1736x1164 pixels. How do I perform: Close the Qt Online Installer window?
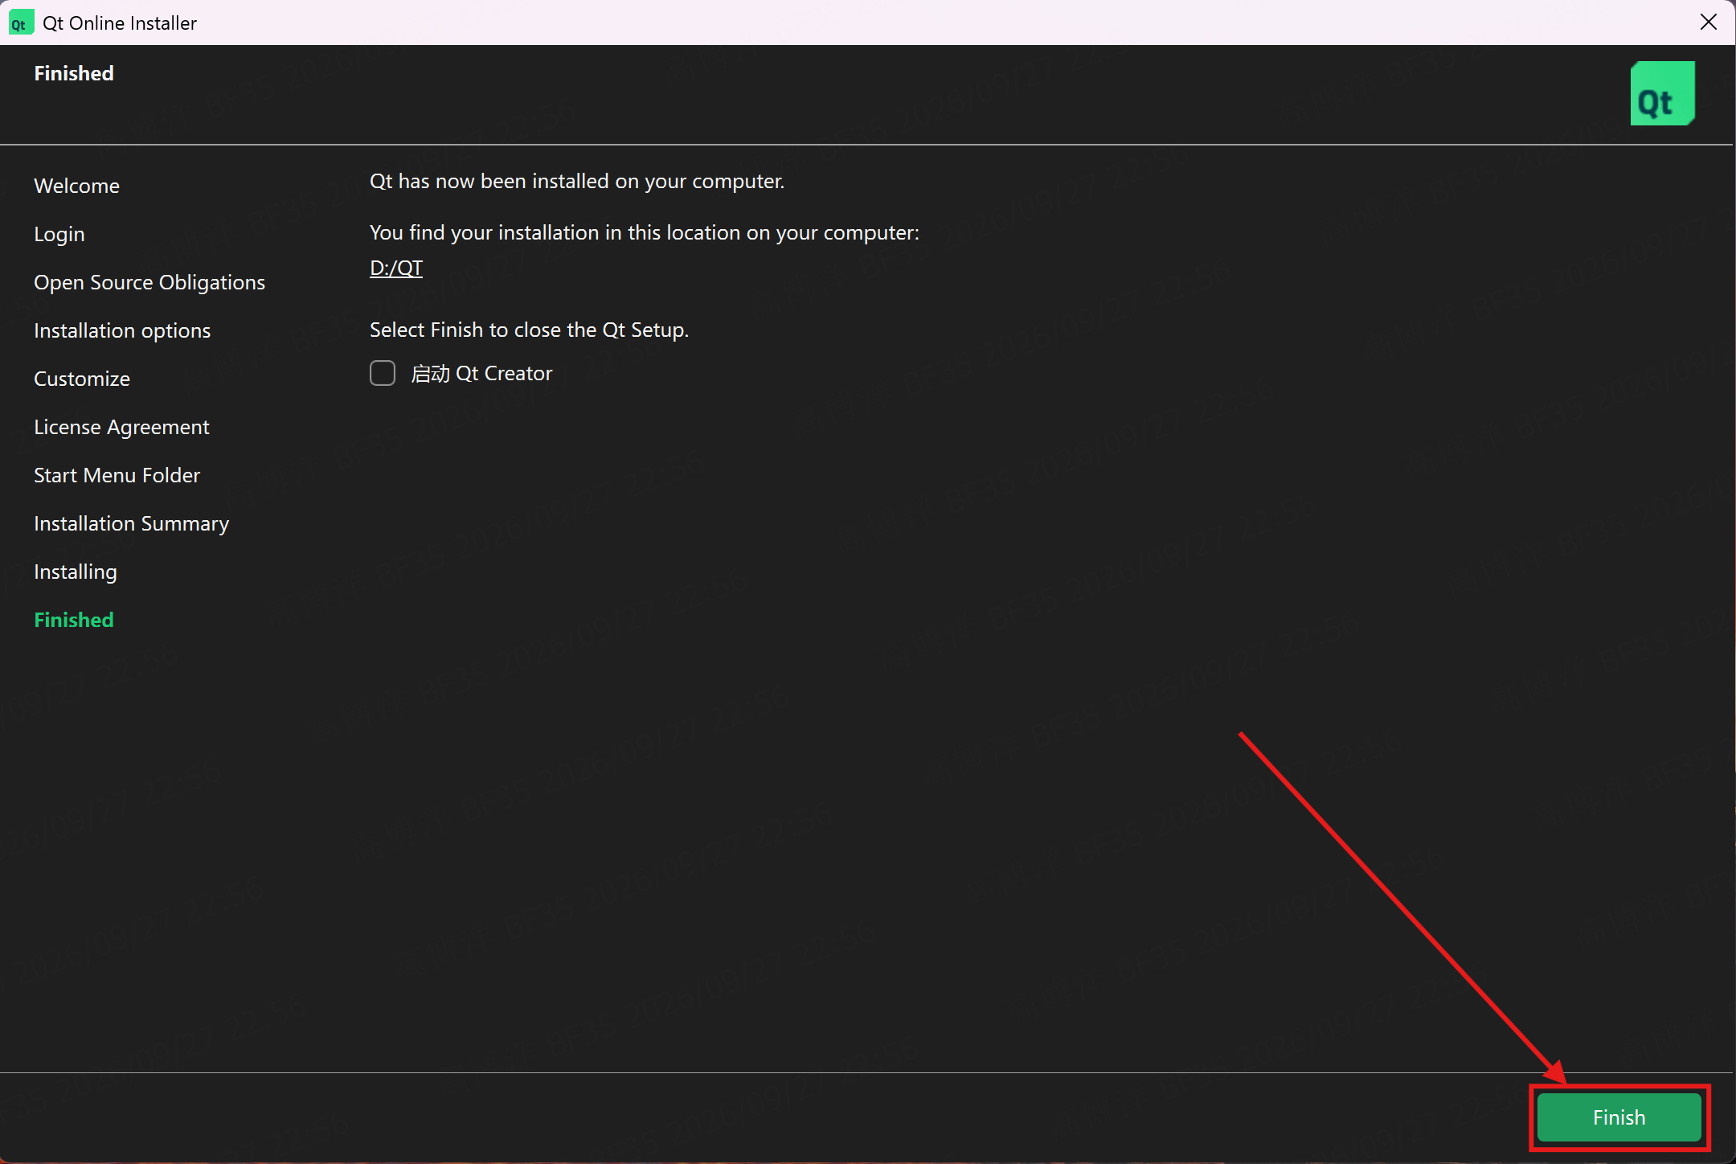[x=1709, y=22]
